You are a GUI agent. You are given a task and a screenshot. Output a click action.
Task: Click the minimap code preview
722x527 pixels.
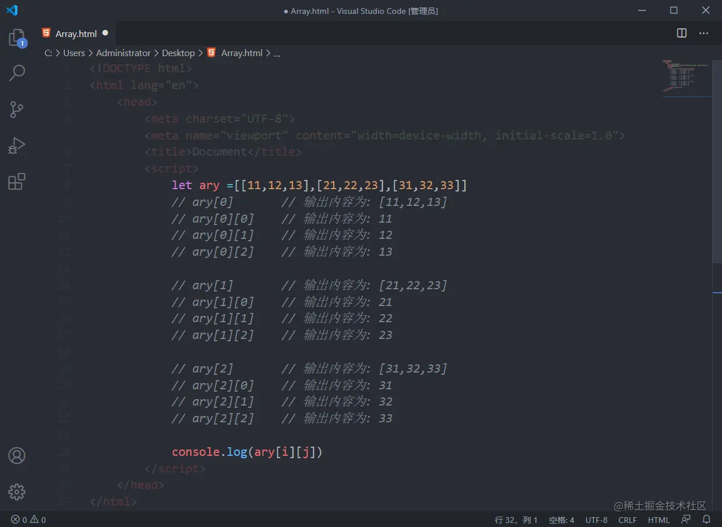686,75
